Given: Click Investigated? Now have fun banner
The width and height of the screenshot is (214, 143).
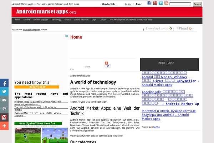Looking at the screenshot, I should [x=38, y=123].
